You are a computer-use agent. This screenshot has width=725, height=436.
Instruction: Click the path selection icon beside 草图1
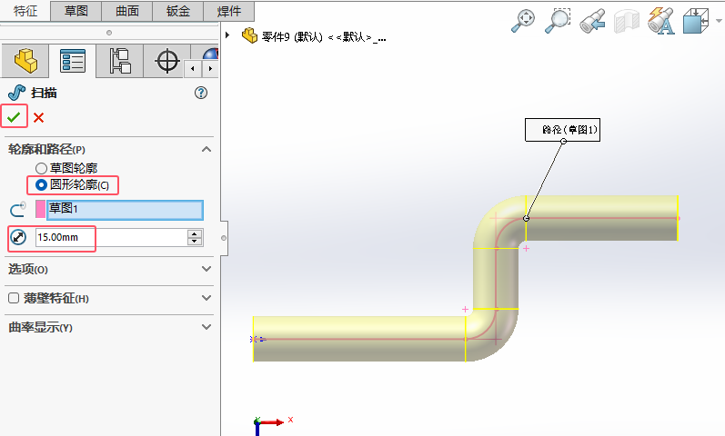(x=18, y=209)
